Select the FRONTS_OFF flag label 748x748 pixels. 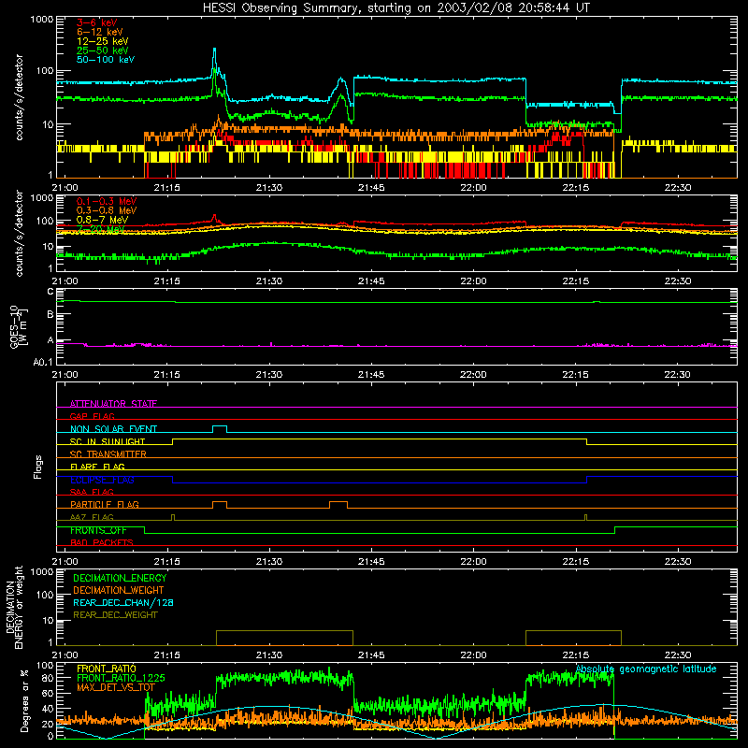click(98, 530)
